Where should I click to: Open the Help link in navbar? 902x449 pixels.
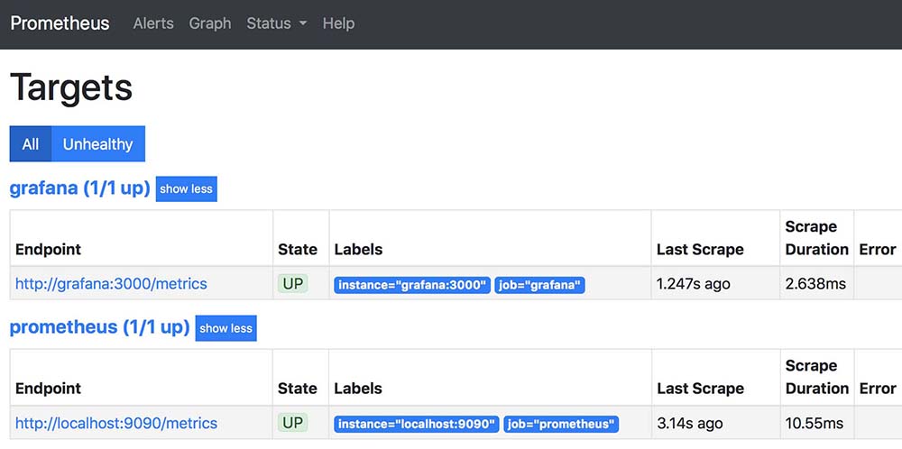pos(338,23)
